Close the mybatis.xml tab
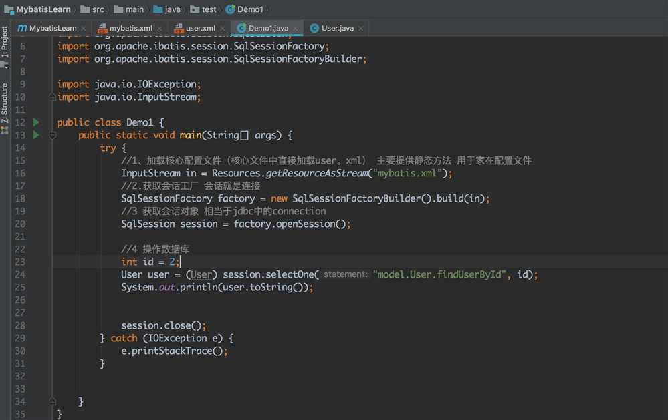 pyautogui.click(x=159, y=29)
